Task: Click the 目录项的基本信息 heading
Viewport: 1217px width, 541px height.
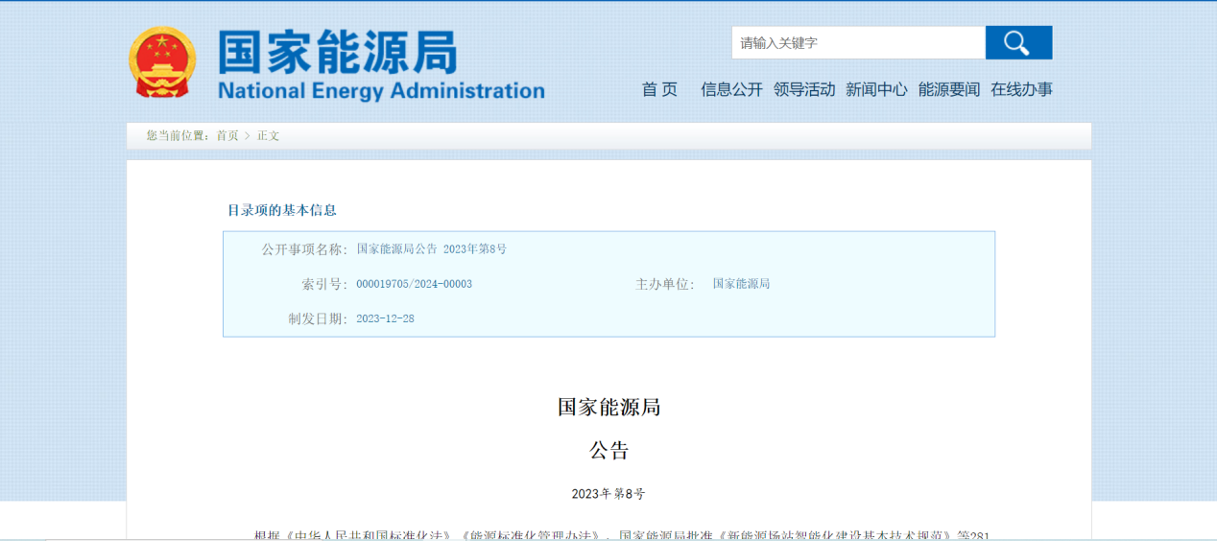Action: point(282,210)
